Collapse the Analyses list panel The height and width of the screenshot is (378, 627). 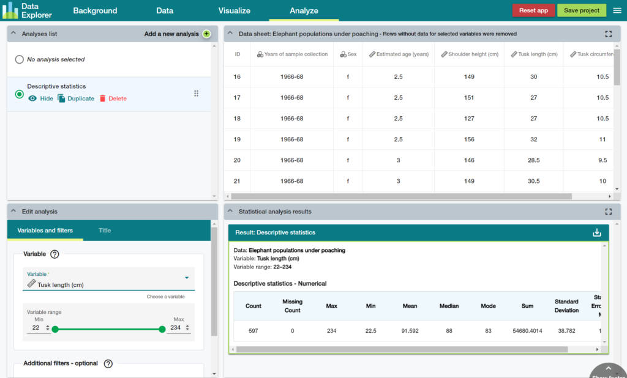tap(13, 34)
